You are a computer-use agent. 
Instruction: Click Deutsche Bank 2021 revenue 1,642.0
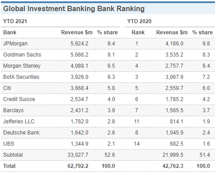coord(79,133)
